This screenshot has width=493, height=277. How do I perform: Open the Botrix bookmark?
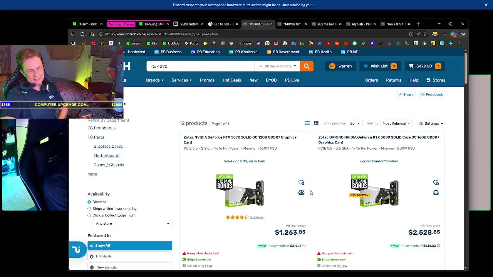(191, 43)
